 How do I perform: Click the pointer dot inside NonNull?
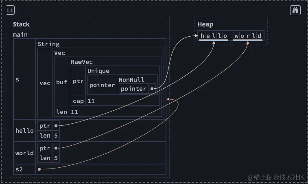(152, 89)
